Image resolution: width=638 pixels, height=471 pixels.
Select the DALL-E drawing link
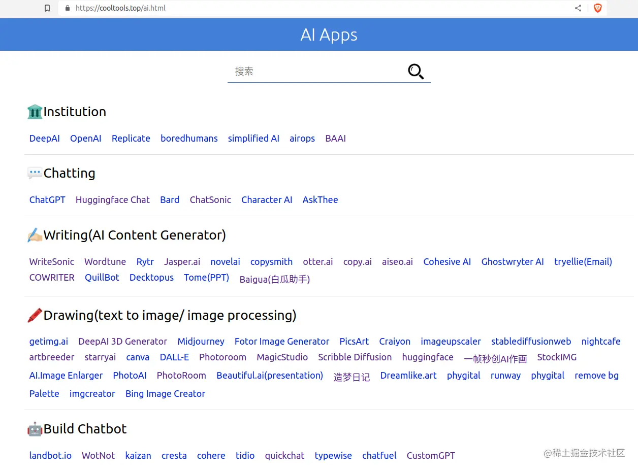pos(174,357)
